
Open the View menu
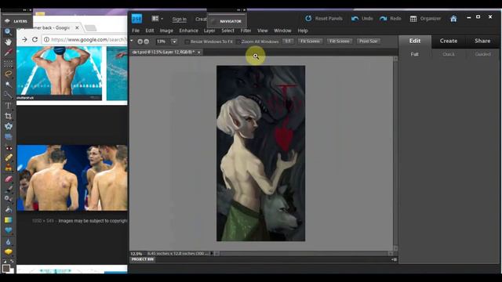(262, 31)
